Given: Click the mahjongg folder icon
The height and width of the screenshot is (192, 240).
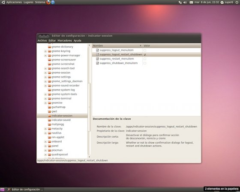Looking at the screenshot, I should pyautogui.click(x=49, y=124).
